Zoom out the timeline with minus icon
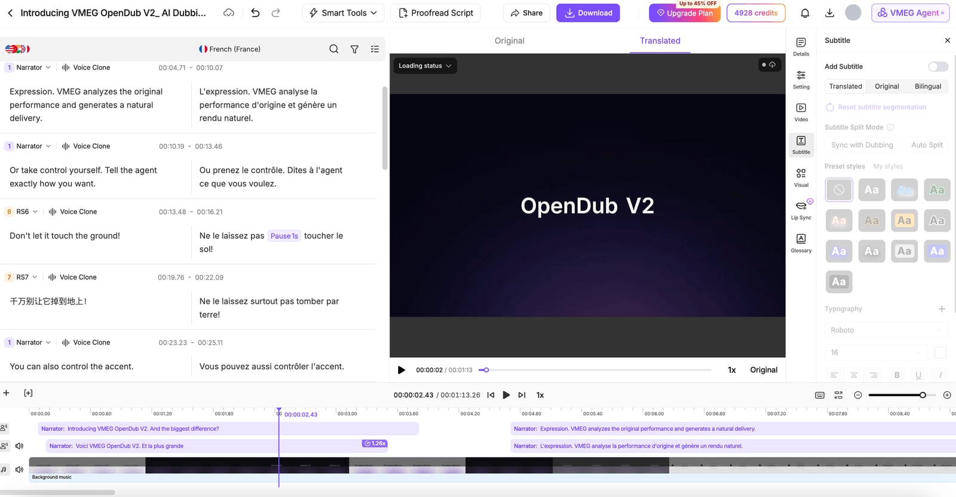The height and width of the screenshot is (497, 956). coord(858,395)
